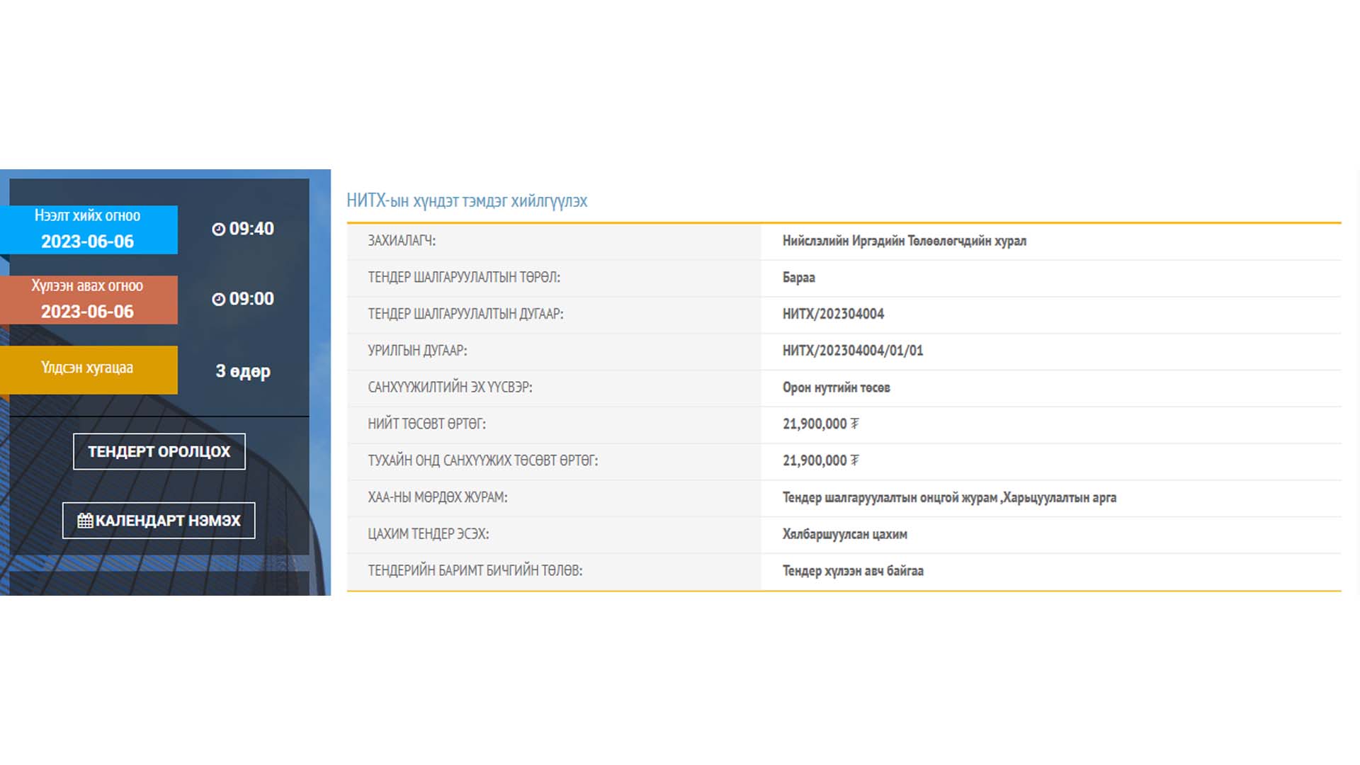Click the Нээлт хийх огноо blue date box
1360x765 pixels.
pos(88,229)
